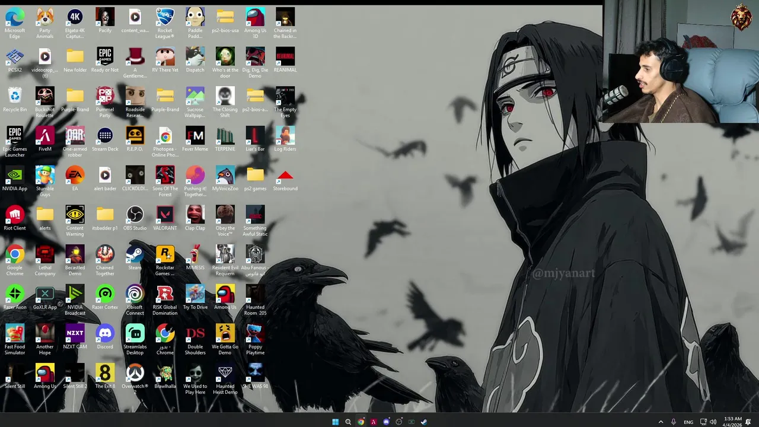Open Razer Axon shortcut

[x=15, y=298]
